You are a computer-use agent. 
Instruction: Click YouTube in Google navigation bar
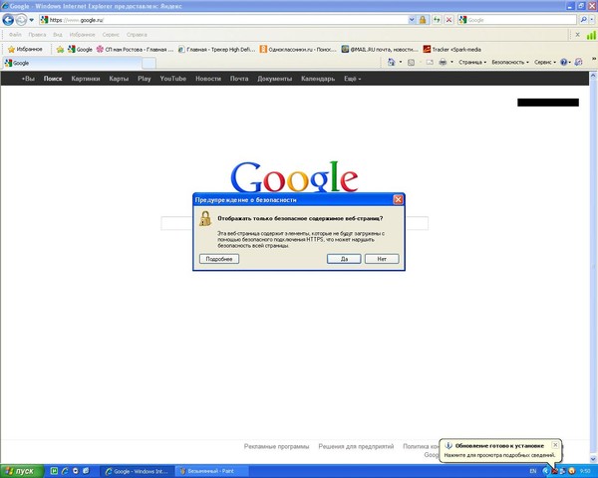[x=172, y=79]
